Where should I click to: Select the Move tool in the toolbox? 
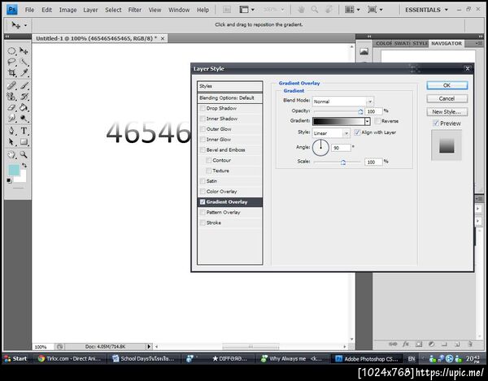[24, 51]
